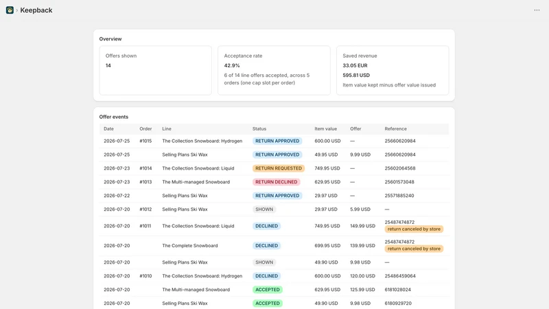This screenshot has width=549, height=309.
Task: Click the 42.9% acceptance rate value
Action: [x=232, y=65]
